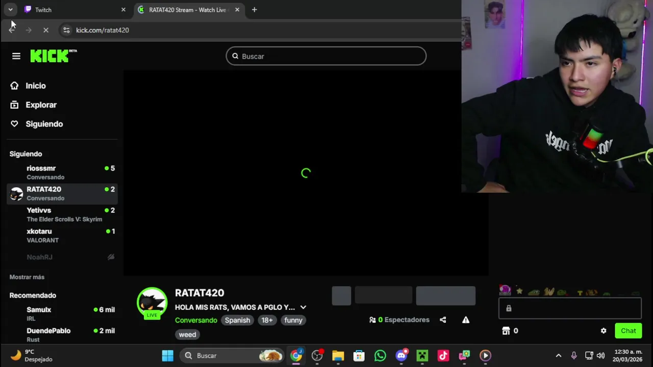Click the taskbar Buscar search box
This screenshot has height=367, width=653.
tap(232, 355)
